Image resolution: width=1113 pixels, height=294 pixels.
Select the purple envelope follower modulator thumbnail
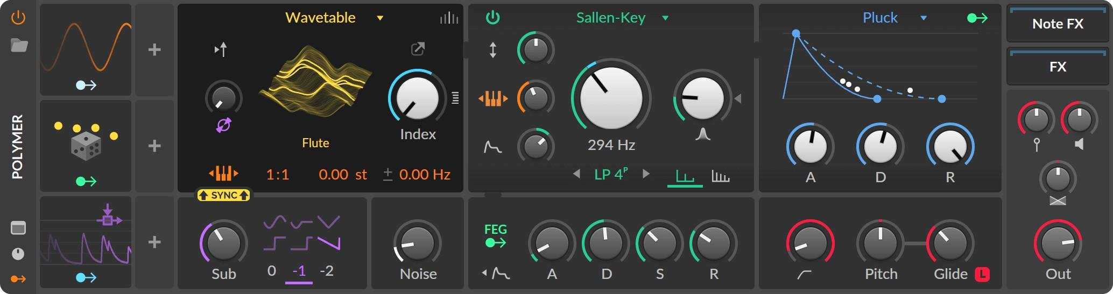pos(86,242)
